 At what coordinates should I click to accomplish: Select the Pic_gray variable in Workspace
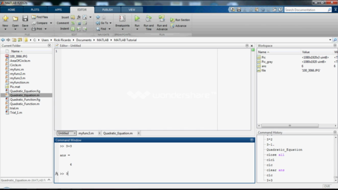267,62
